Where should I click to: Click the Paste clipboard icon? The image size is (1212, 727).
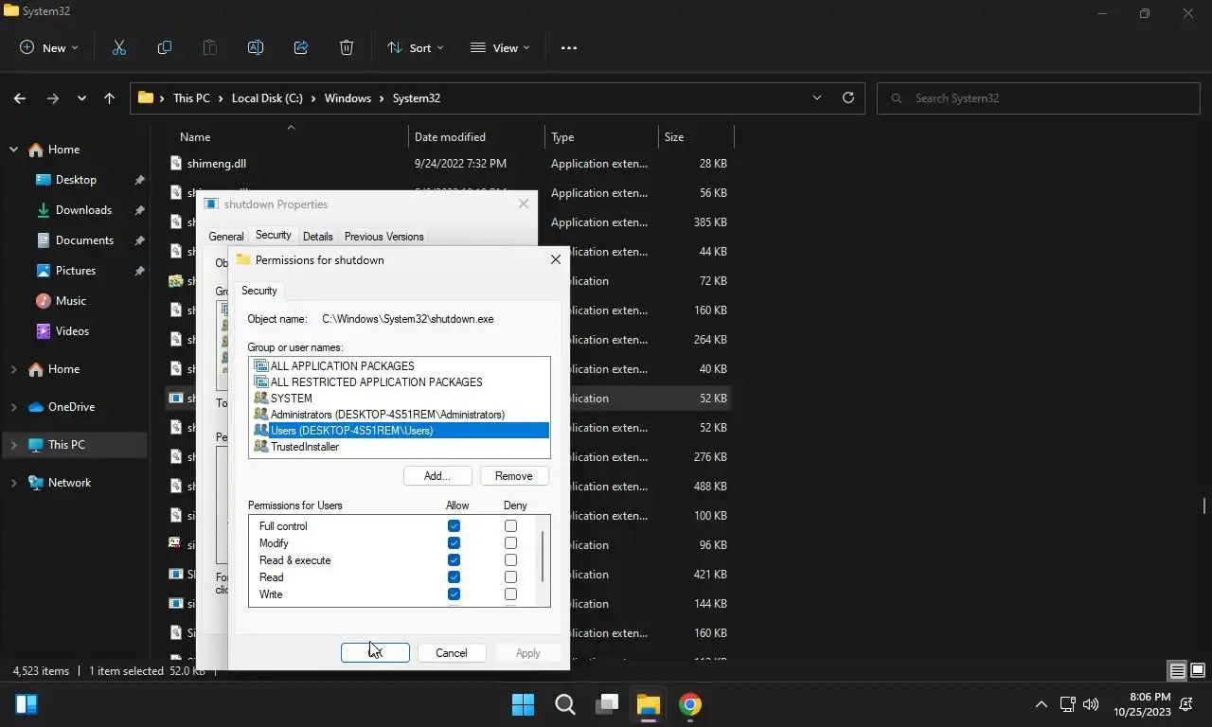coord(210,47)
